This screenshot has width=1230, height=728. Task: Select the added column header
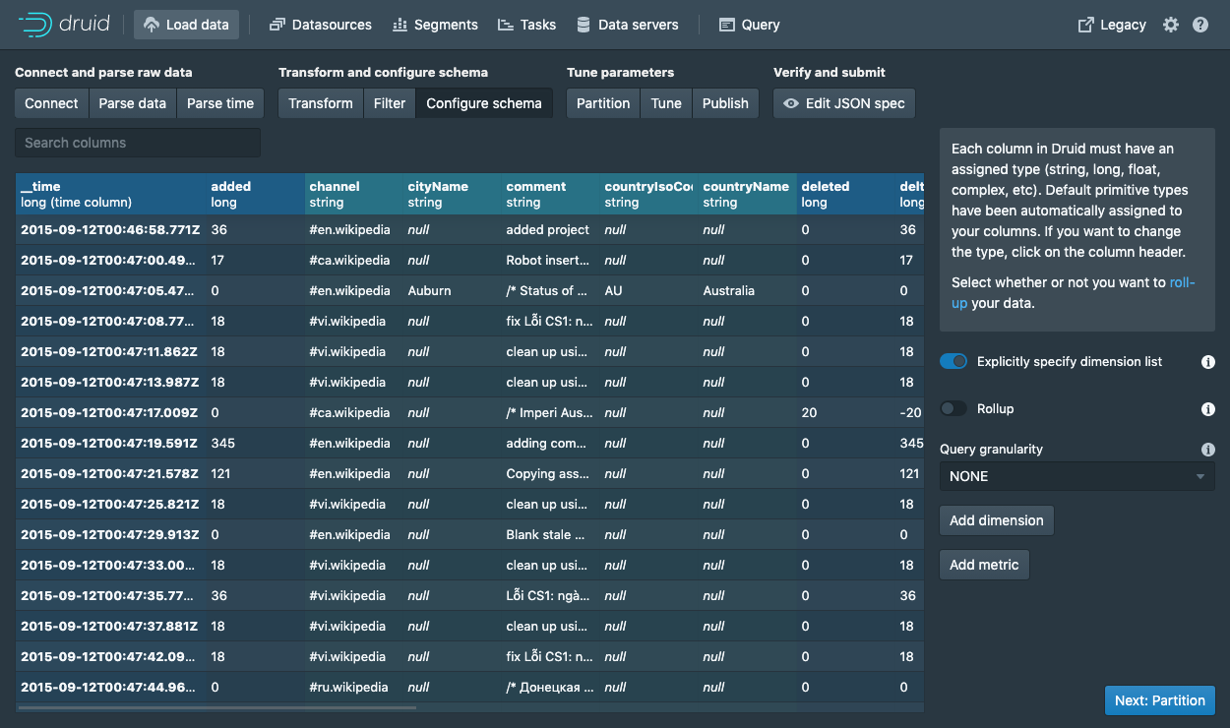(256, 194)
